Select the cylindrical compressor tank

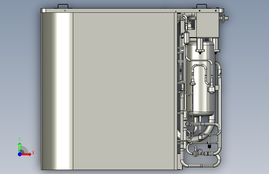(200, 79)
